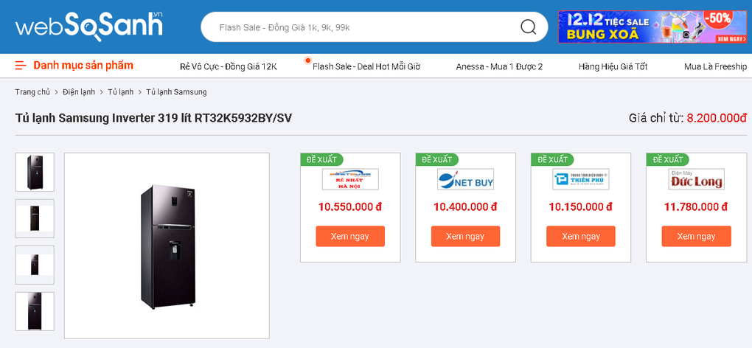Click Xem ngay for 11.780.000 đ offer
Screen dimensions: 752x348
[x=697, y=237]
